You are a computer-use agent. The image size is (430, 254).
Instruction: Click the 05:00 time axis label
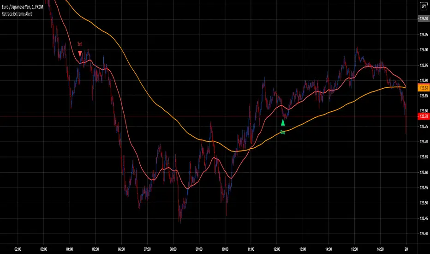(96, 249)
